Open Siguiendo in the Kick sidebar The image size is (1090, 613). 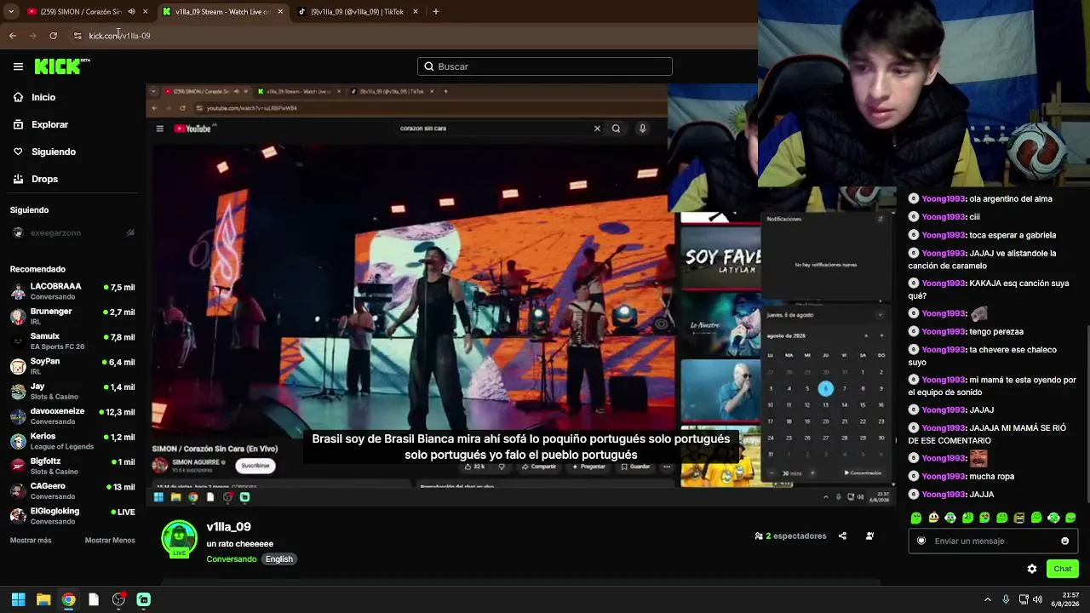point(54,152)
